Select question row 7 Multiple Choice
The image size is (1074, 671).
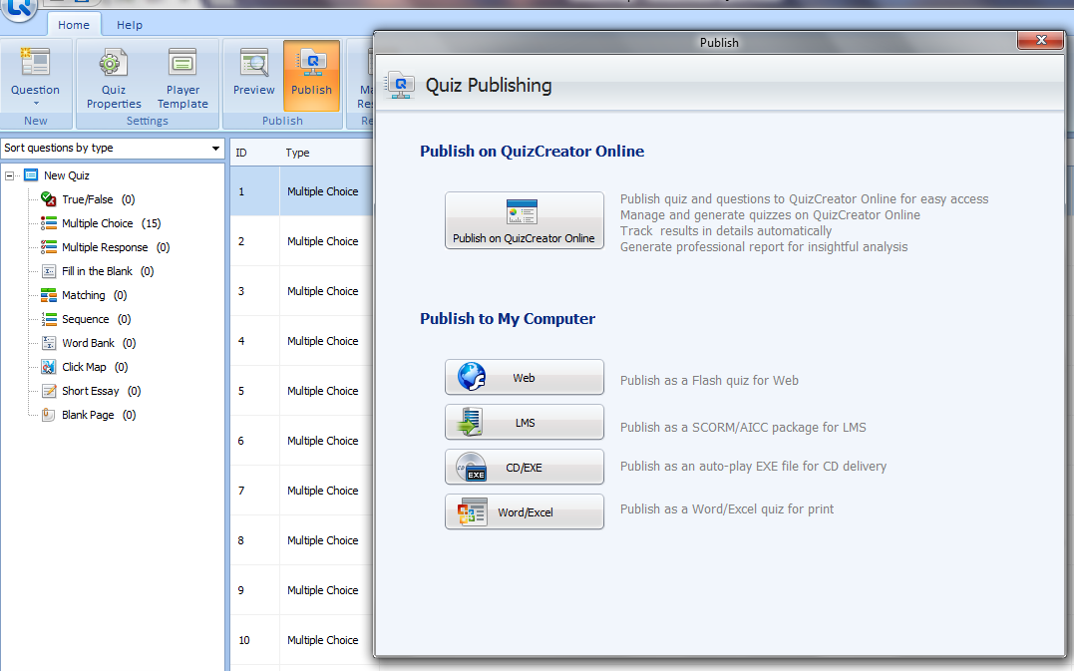click(301, 491)
